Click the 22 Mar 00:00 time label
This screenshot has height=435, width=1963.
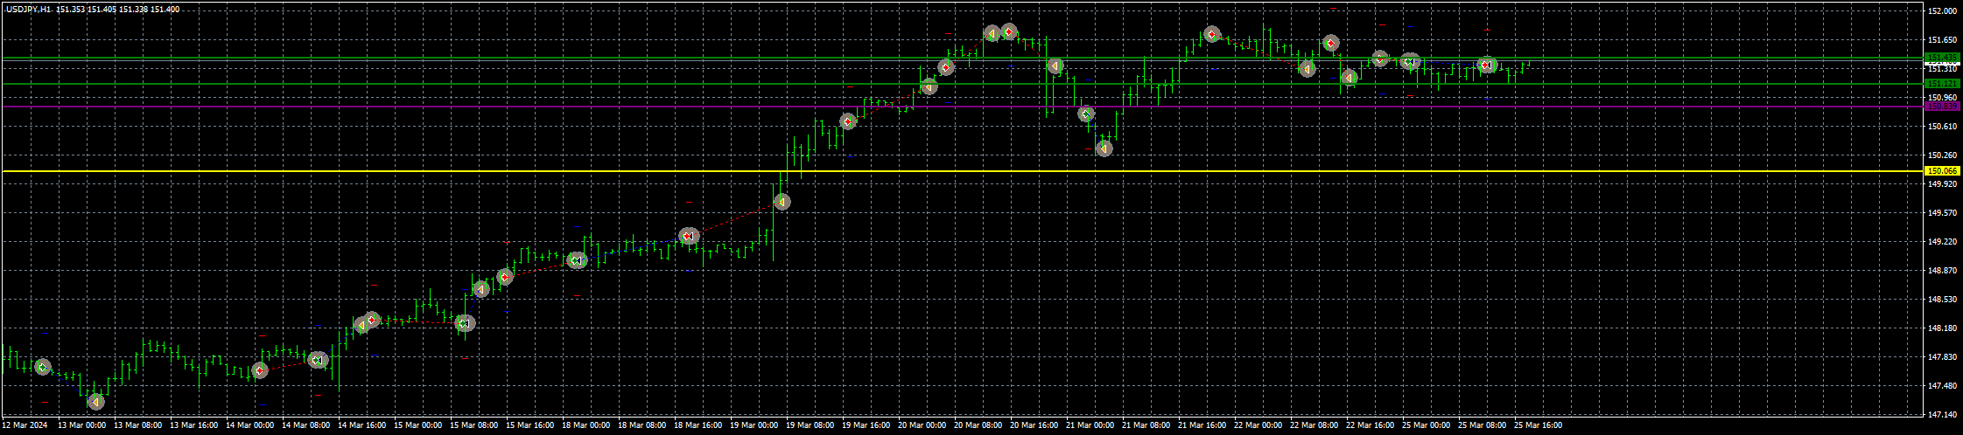[1258, 425]
